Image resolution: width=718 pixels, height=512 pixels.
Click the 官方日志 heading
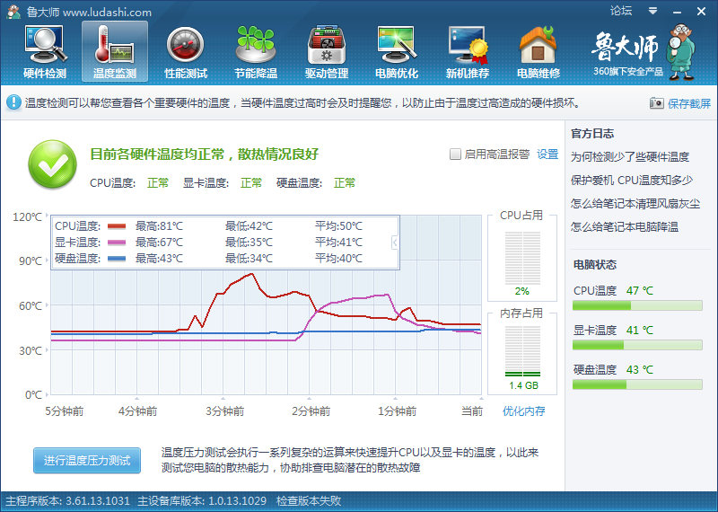(x=592, y=133)
